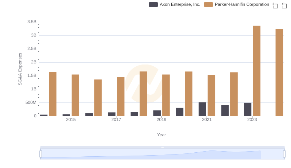The width and height of the screenshot is (291, 168).
Task: Click the Parker-Hannifin bar for 2015
Action: pos(75,95)
